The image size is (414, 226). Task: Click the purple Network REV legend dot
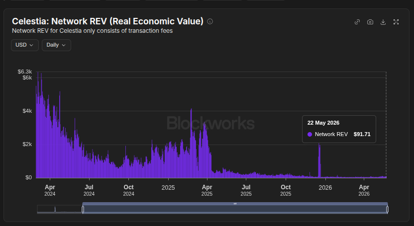[x=310, y=134]
